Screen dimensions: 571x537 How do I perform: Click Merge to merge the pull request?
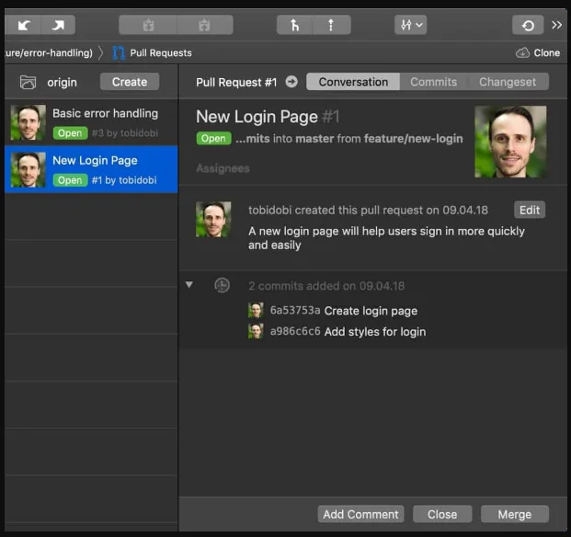[515, 514]
